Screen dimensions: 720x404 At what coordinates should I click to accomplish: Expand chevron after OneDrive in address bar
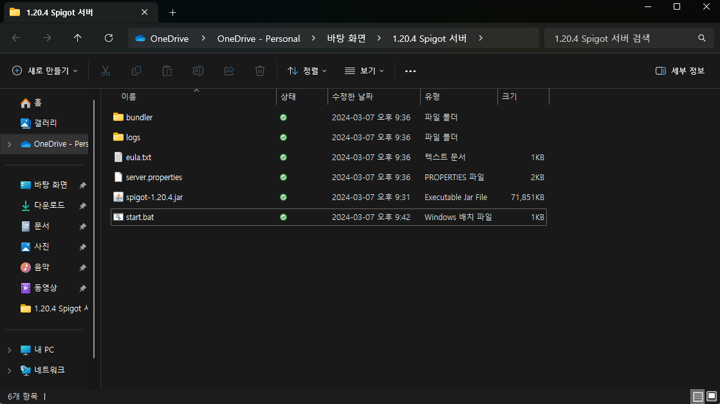[x=203, y=38]
